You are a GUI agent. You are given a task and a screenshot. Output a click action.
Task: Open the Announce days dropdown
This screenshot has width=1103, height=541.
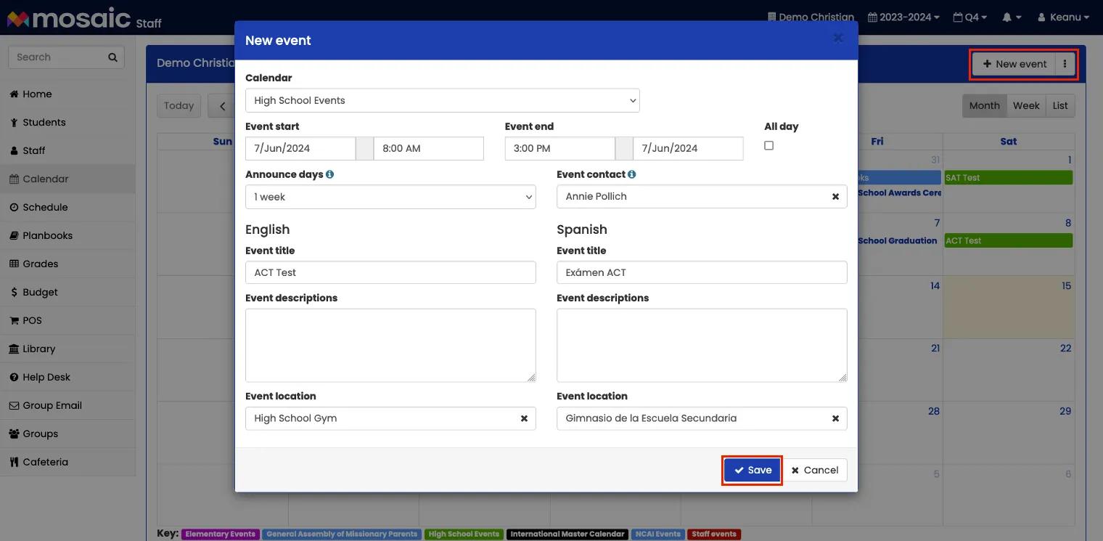[390, 197]
